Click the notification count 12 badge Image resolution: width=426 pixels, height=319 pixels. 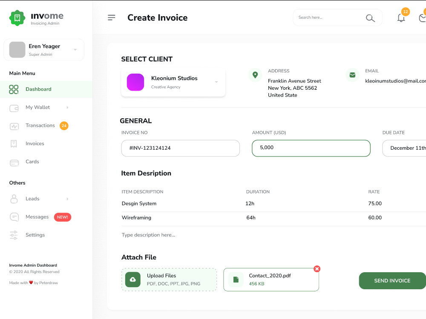click(406, 11)
